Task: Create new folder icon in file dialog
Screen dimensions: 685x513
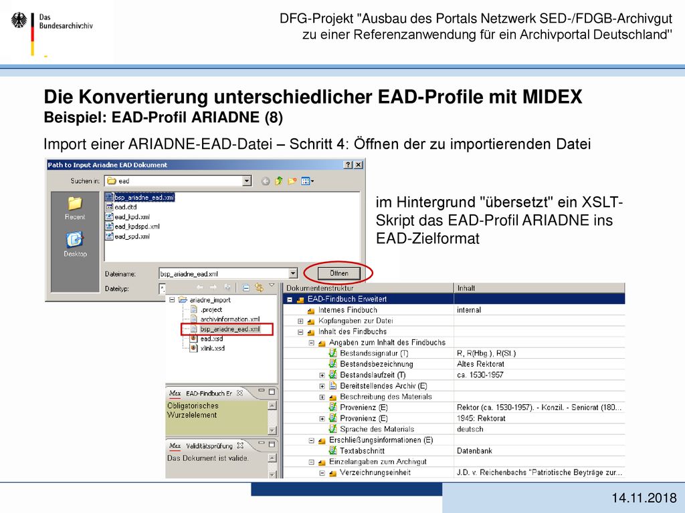Action: point(292,181)
